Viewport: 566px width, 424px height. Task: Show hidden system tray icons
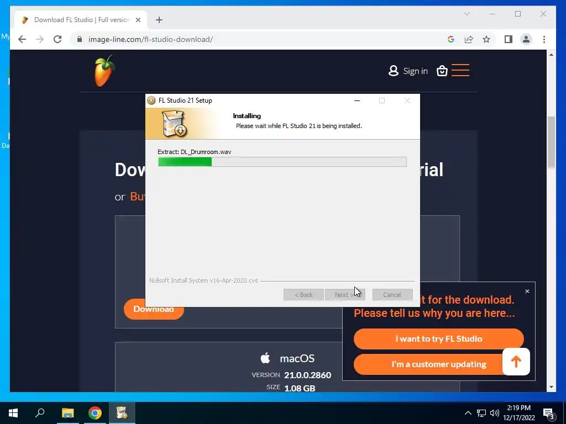(x=468, y=413)
